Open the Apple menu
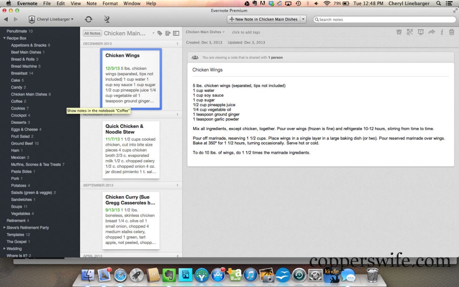This screenshot has height=287, width=459. point(9,4)
